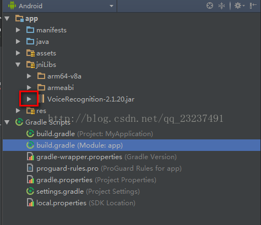261x225 pixels.
Task: Expand the VoiceRecognition-2.1.20.jar node arrow
Action: (29, 99)
